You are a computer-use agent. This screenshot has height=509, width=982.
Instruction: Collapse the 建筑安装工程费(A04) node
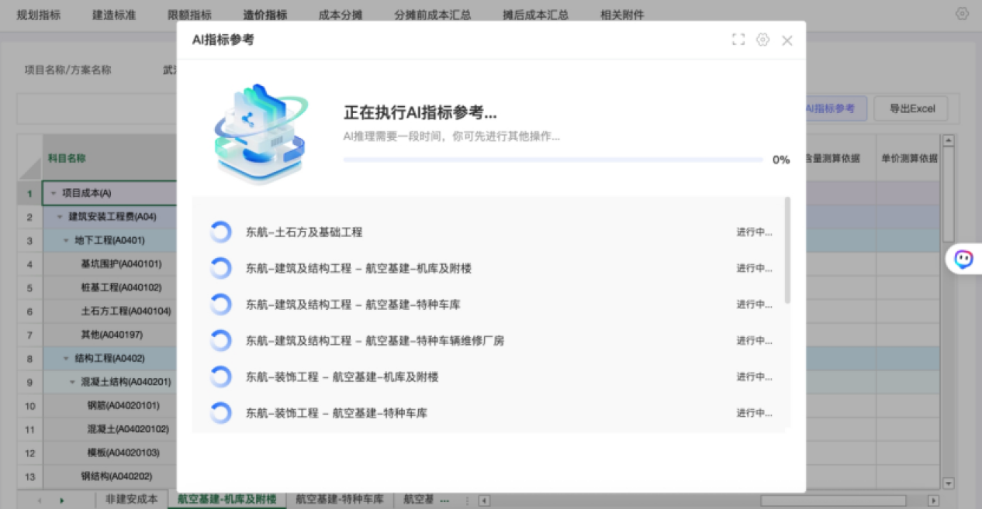tap(60, 217)
